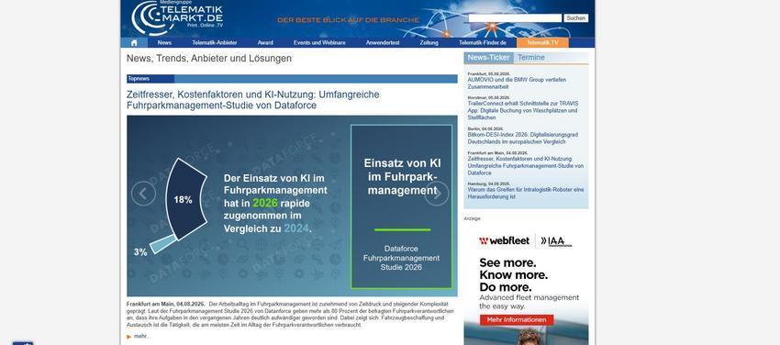
Task: Advance slider with right arrow
Action: point(437,194)
